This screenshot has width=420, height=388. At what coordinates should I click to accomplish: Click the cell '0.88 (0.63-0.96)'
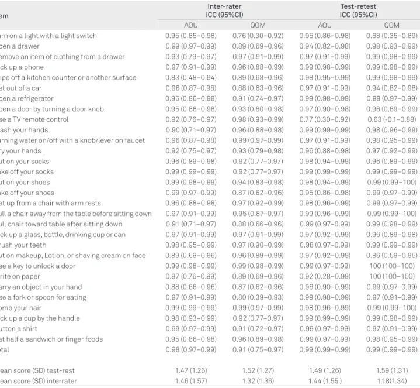click(258, 88)
